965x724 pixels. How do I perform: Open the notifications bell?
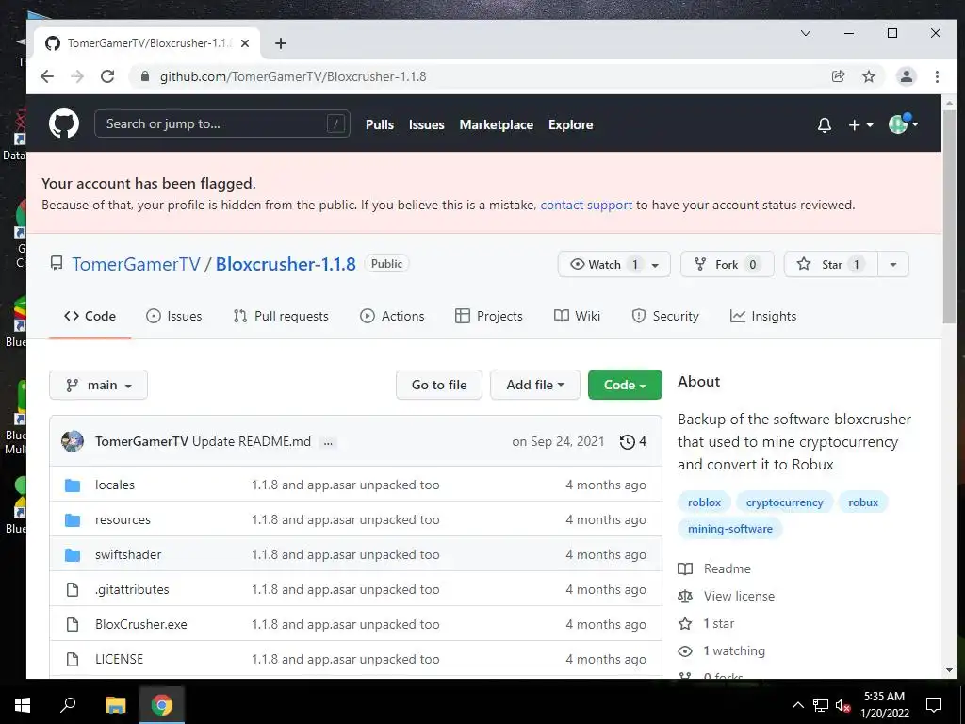coord(824,125)
